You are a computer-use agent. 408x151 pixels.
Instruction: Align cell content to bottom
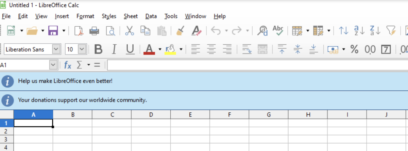coord(314,49)
